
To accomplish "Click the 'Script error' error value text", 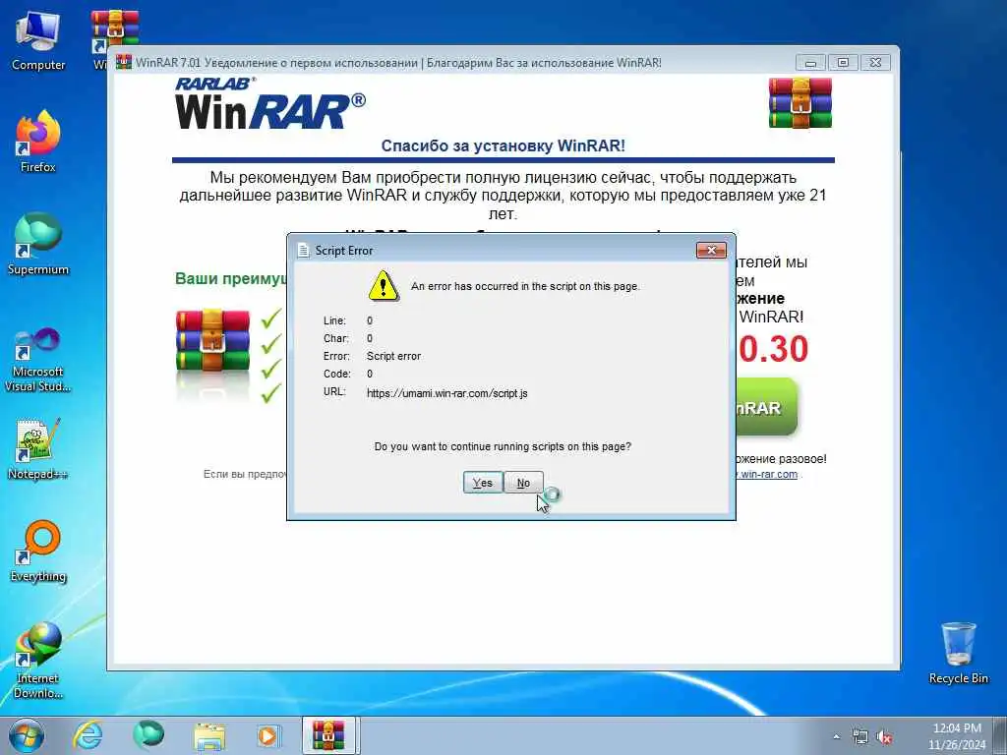I will point(393,356).
